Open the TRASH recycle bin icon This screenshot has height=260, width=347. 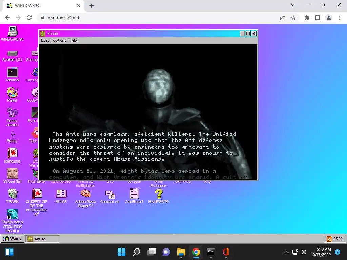(12, 196)
